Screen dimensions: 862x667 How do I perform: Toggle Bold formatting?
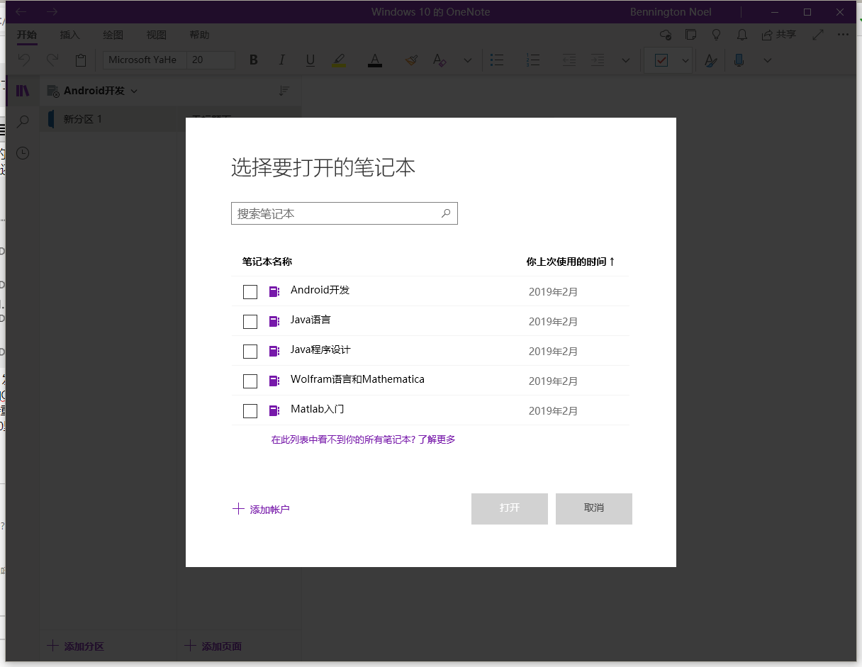(254, 60)
